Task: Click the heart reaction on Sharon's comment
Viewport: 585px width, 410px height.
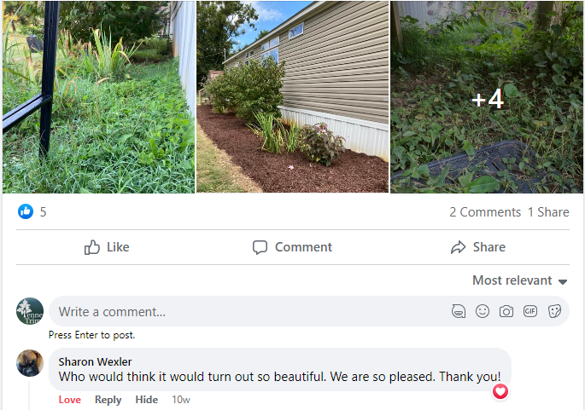Action: 500,391
